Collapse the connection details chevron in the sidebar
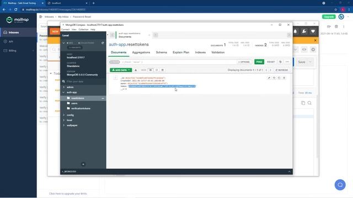Image resolution: width=353 pixels, height=198 pixels. click(x=64, y=43)
